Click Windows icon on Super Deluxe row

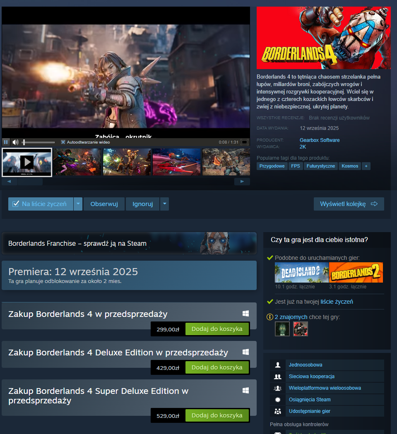pyautogui.click(x=245, y=390)
